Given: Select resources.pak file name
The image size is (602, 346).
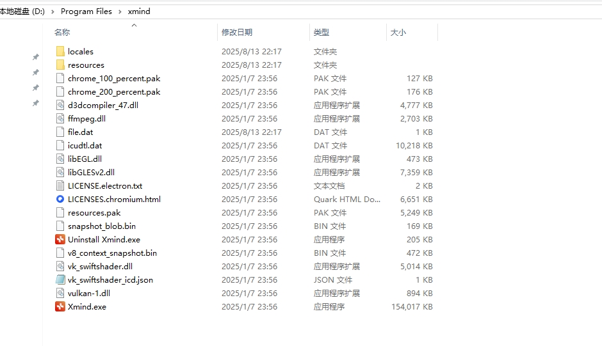Looking at the screenshot, I should pyautogui.click(x=94, y=212).
